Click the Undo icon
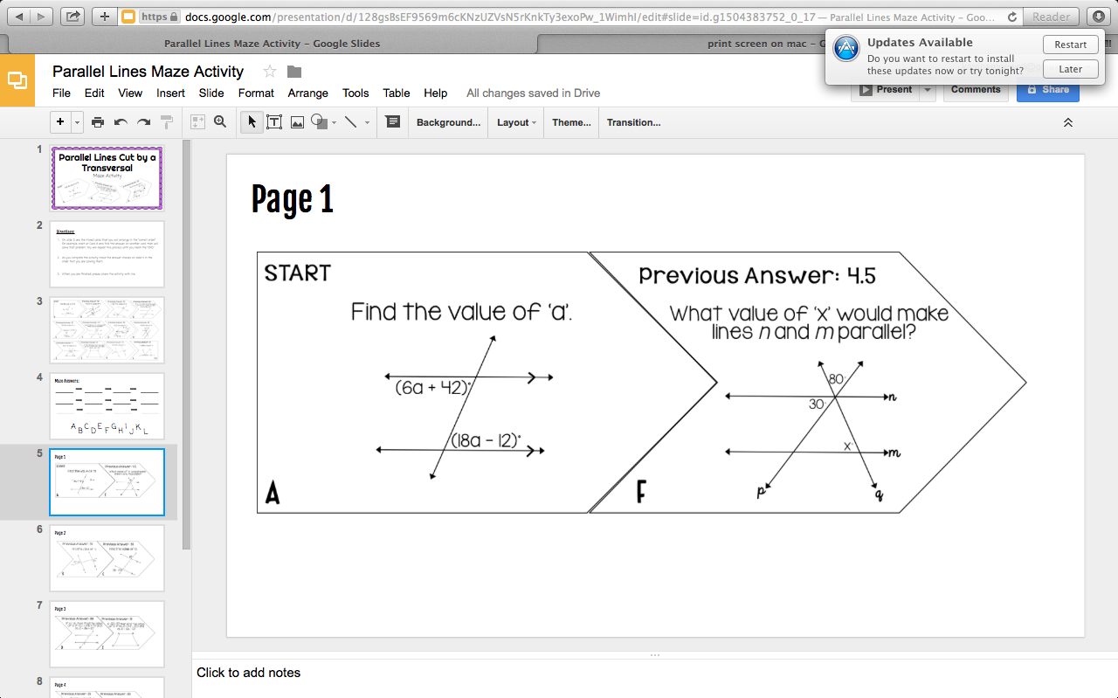The image size is (1118, 698). (x=120, y=122)
